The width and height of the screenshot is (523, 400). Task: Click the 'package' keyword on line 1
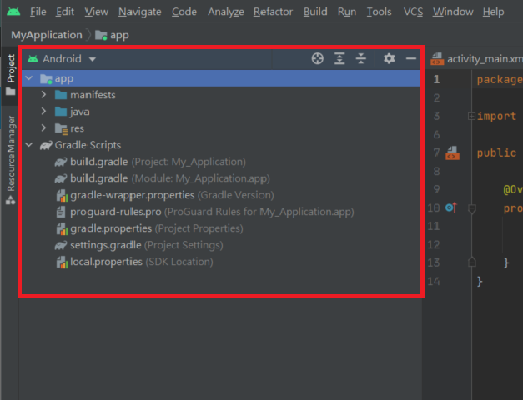500,80
